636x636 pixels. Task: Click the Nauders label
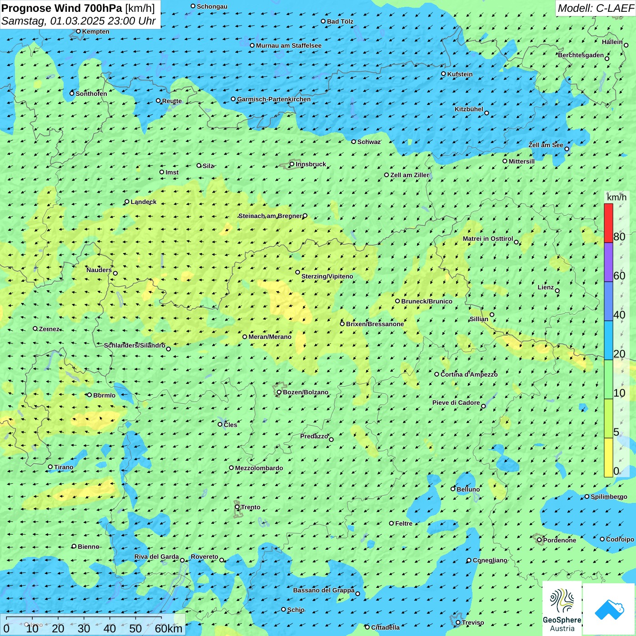pos(99,270)
